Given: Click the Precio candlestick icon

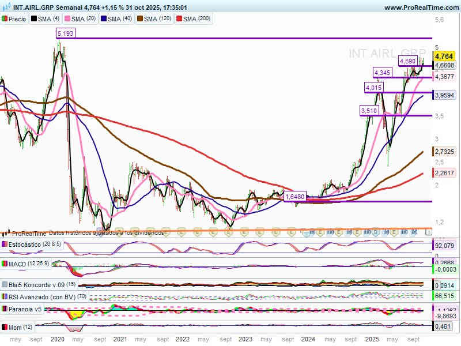Looking at the screenshot, I should point(5,19).
